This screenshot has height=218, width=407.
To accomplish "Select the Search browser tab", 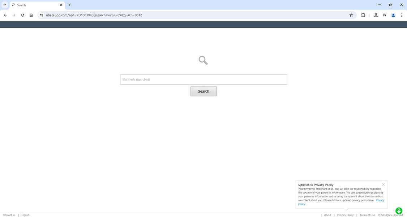I will click(37, 5).
